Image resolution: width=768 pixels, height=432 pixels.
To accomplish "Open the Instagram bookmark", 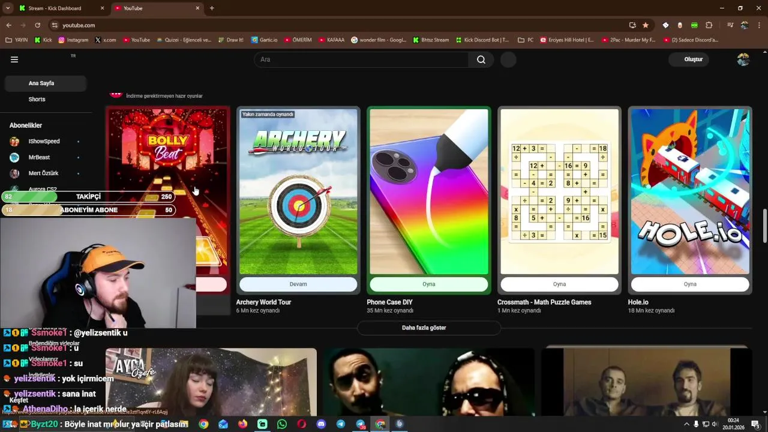I will 73,40.
